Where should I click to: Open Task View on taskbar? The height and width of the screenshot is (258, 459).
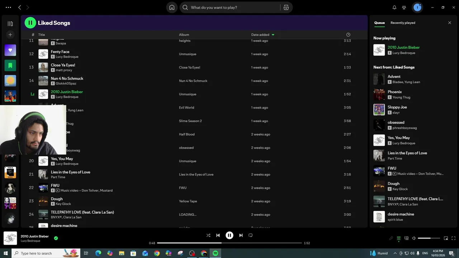[86, 253]
